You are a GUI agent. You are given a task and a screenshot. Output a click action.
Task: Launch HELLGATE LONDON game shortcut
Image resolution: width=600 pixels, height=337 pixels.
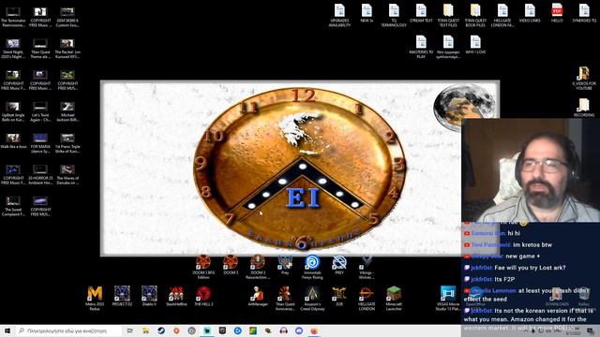pos(367,298)
